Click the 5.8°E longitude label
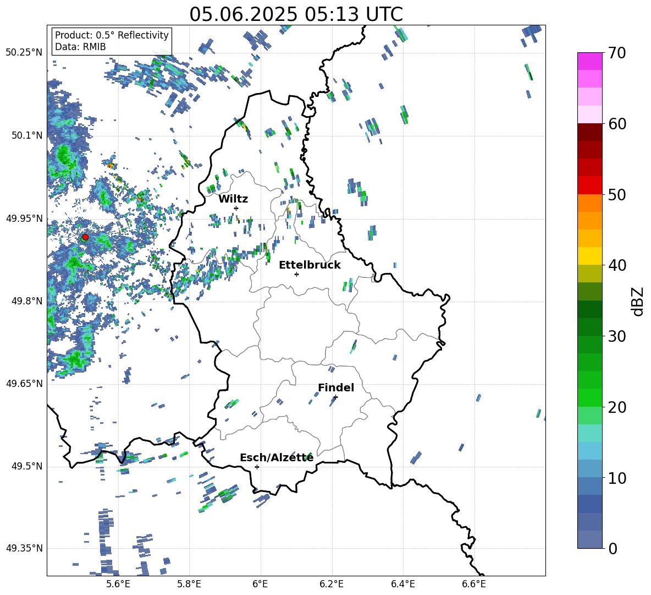This screenshot has height=595, width=651. pos(189,584)
